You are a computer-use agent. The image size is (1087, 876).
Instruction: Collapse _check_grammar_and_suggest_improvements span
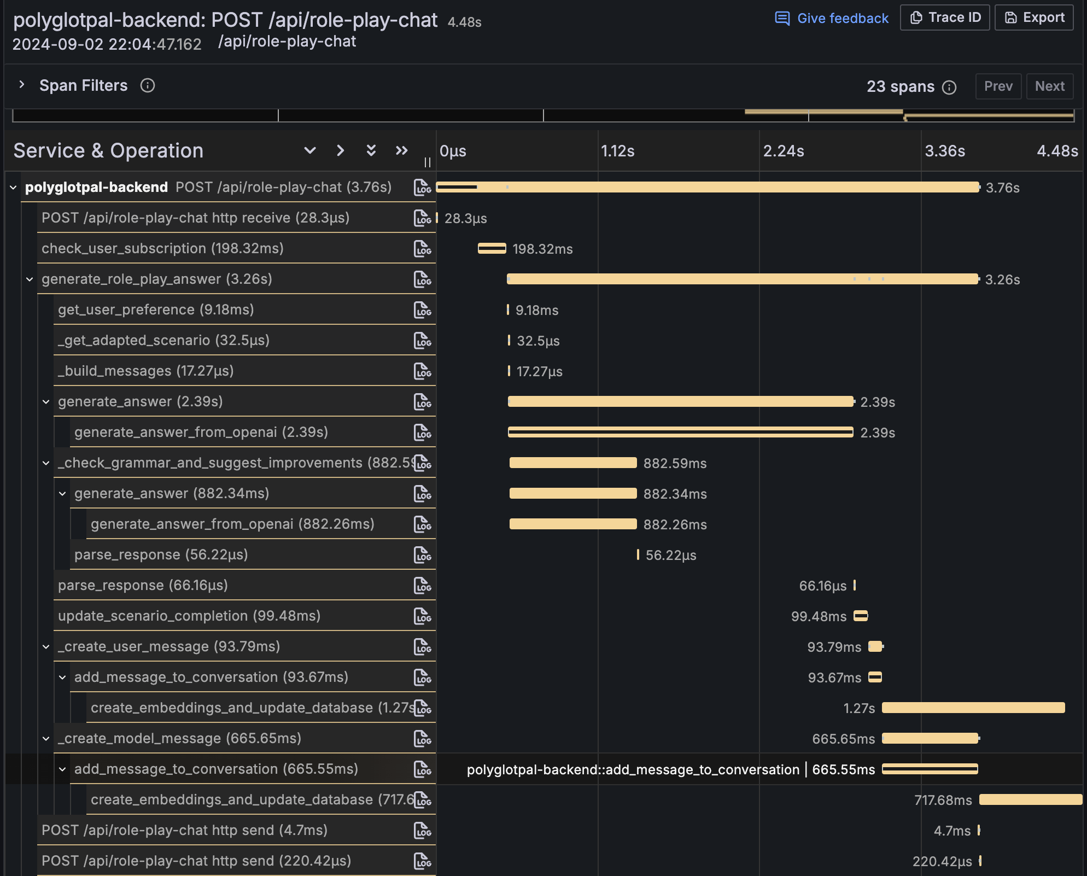click(x=46, y=463)
